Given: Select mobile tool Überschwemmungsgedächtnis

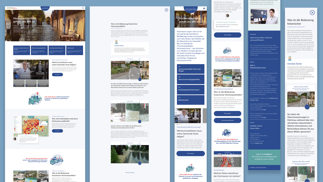Looking at the screenshot, I should [x=191, y=79].
